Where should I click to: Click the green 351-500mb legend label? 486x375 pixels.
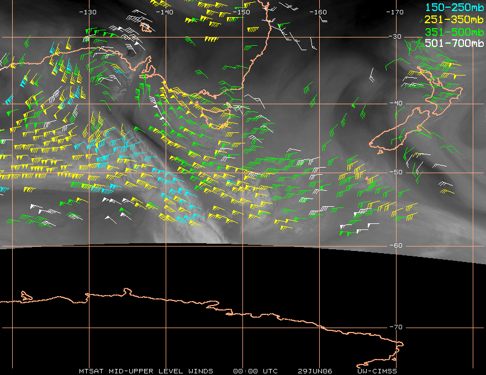tap(454, 32)
